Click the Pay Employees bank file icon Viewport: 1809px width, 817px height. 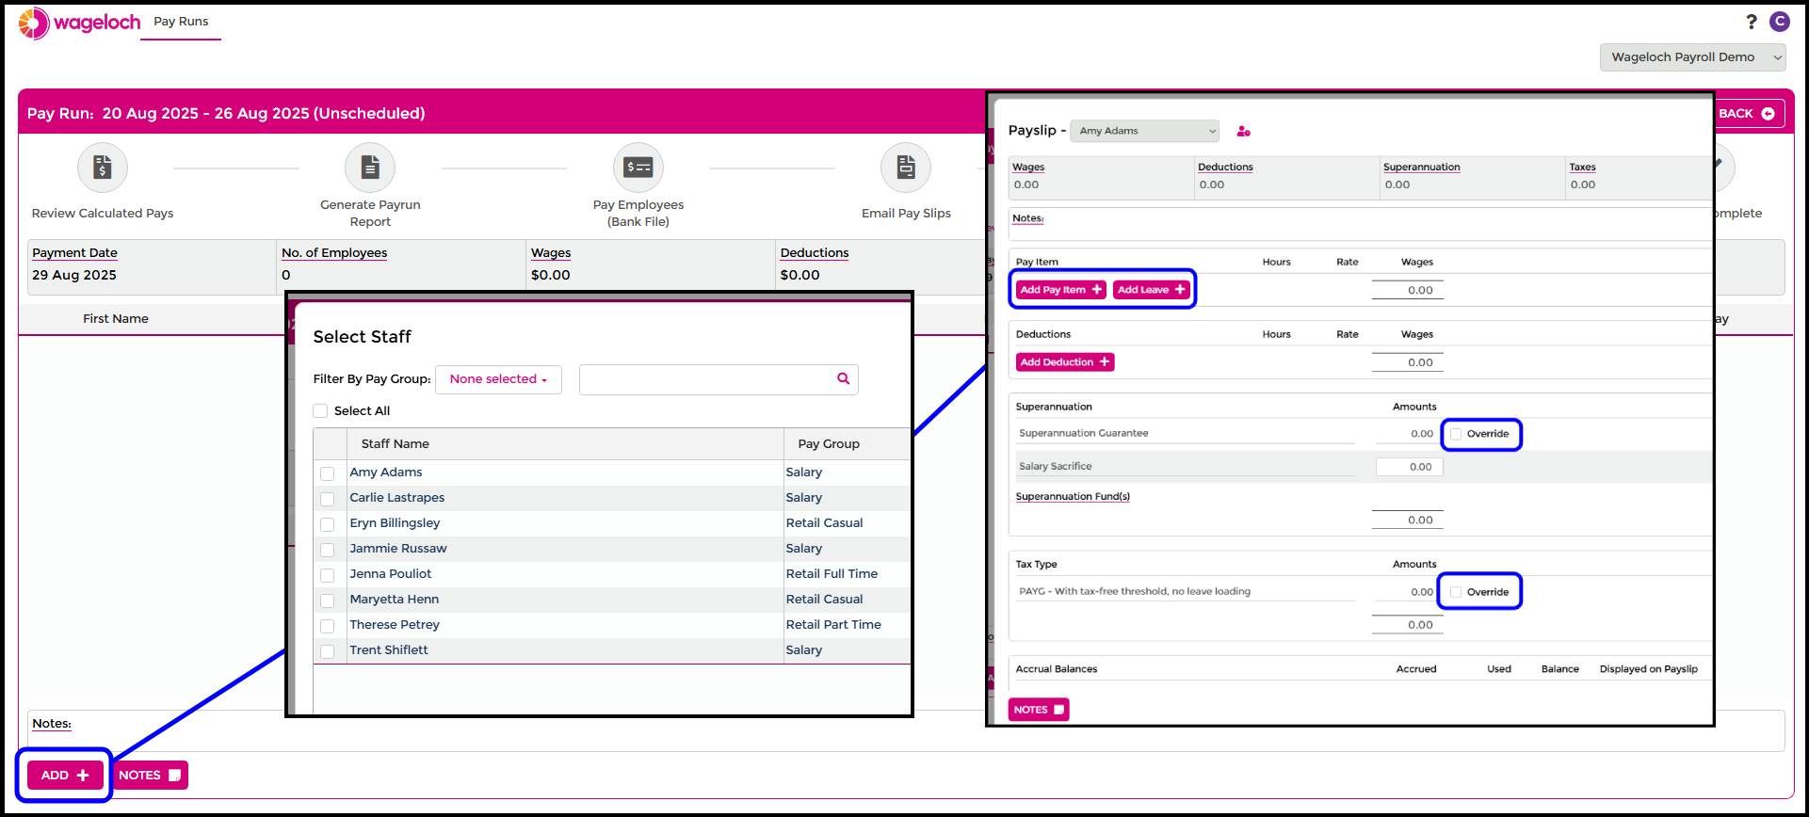pyautogui.click(x=638, y=168)
